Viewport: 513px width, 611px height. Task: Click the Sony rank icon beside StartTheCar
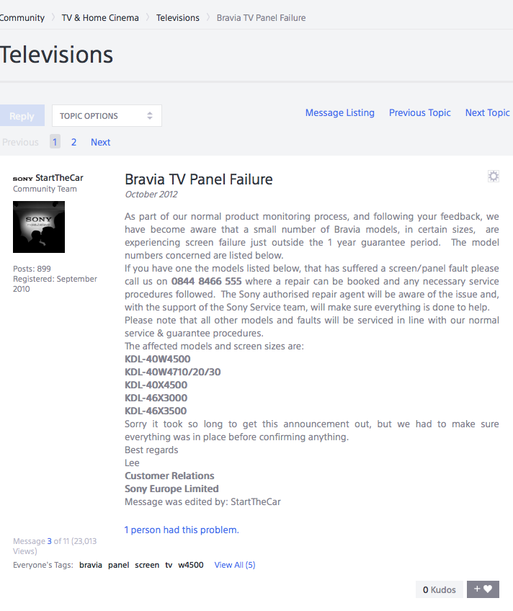click(22, 178)
